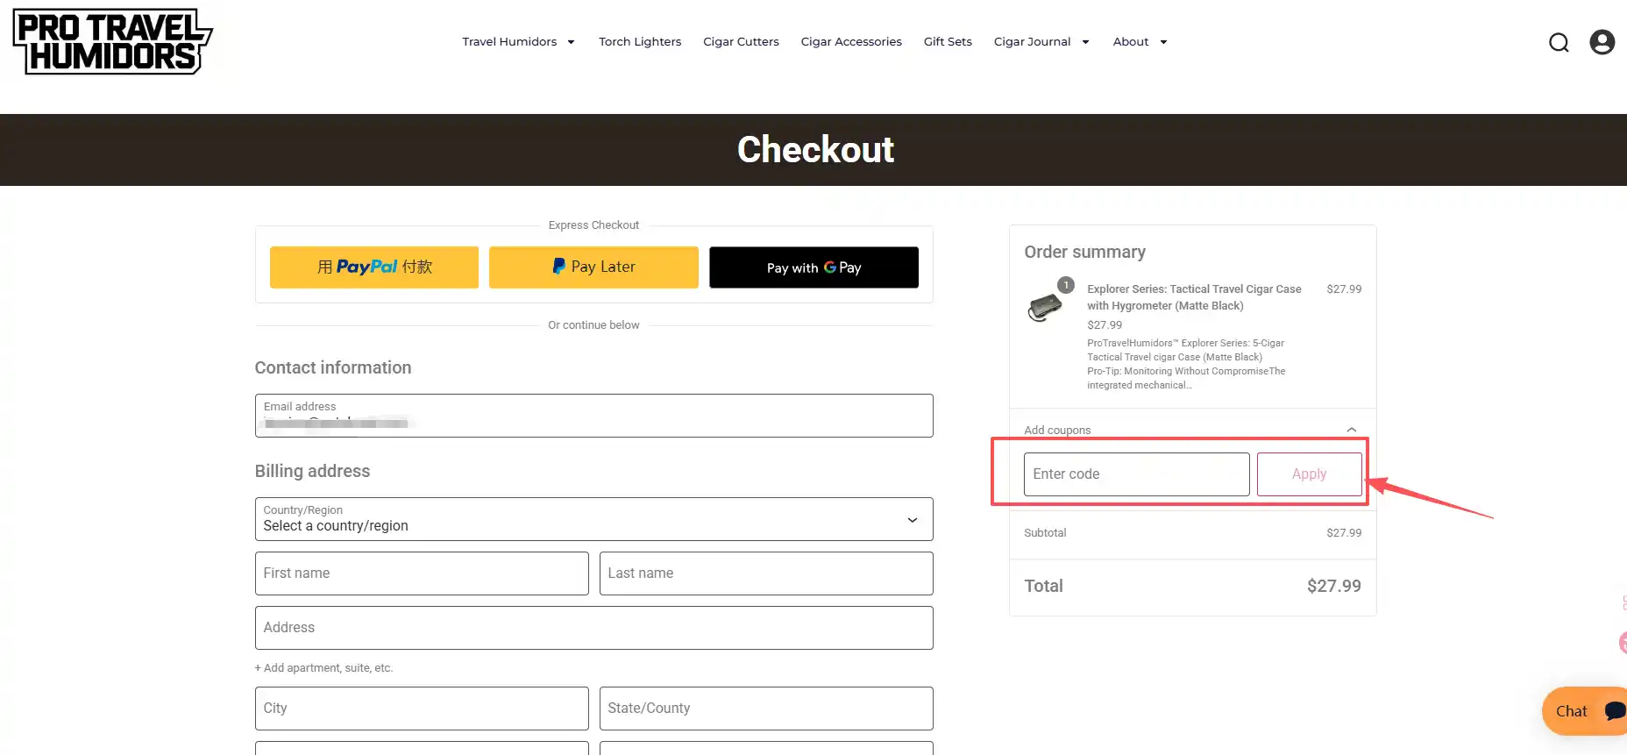Screen dimensions: 1627x755
Task: Collapse the Add coupons section chevron
Action: coord(1351,430)
